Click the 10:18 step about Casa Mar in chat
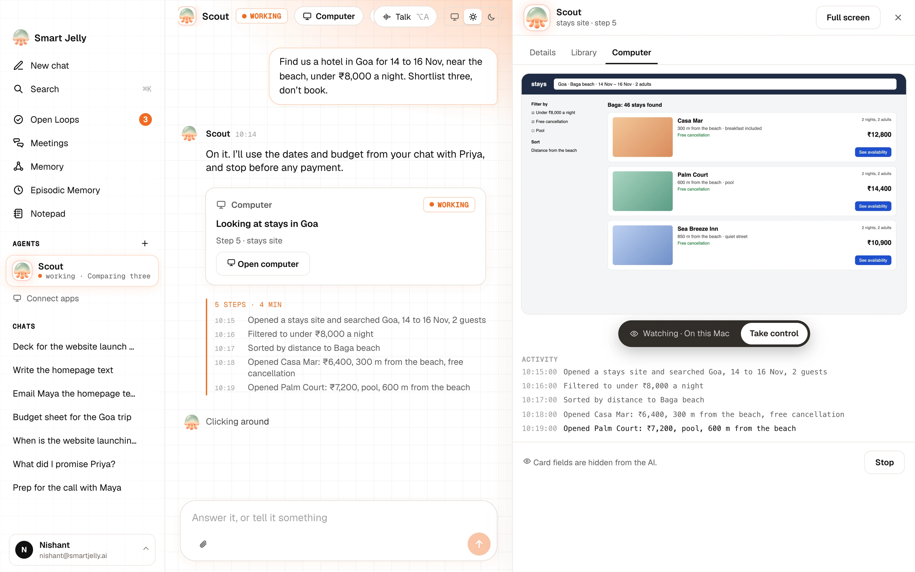This screenshot has height=572, width=915. pyautogui.click(x=350, y=368)
